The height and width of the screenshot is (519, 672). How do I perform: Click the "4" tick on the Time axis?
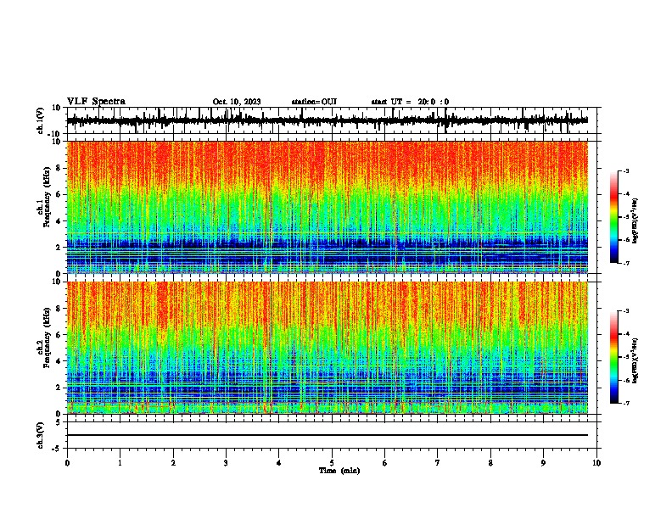pos(279,463)
